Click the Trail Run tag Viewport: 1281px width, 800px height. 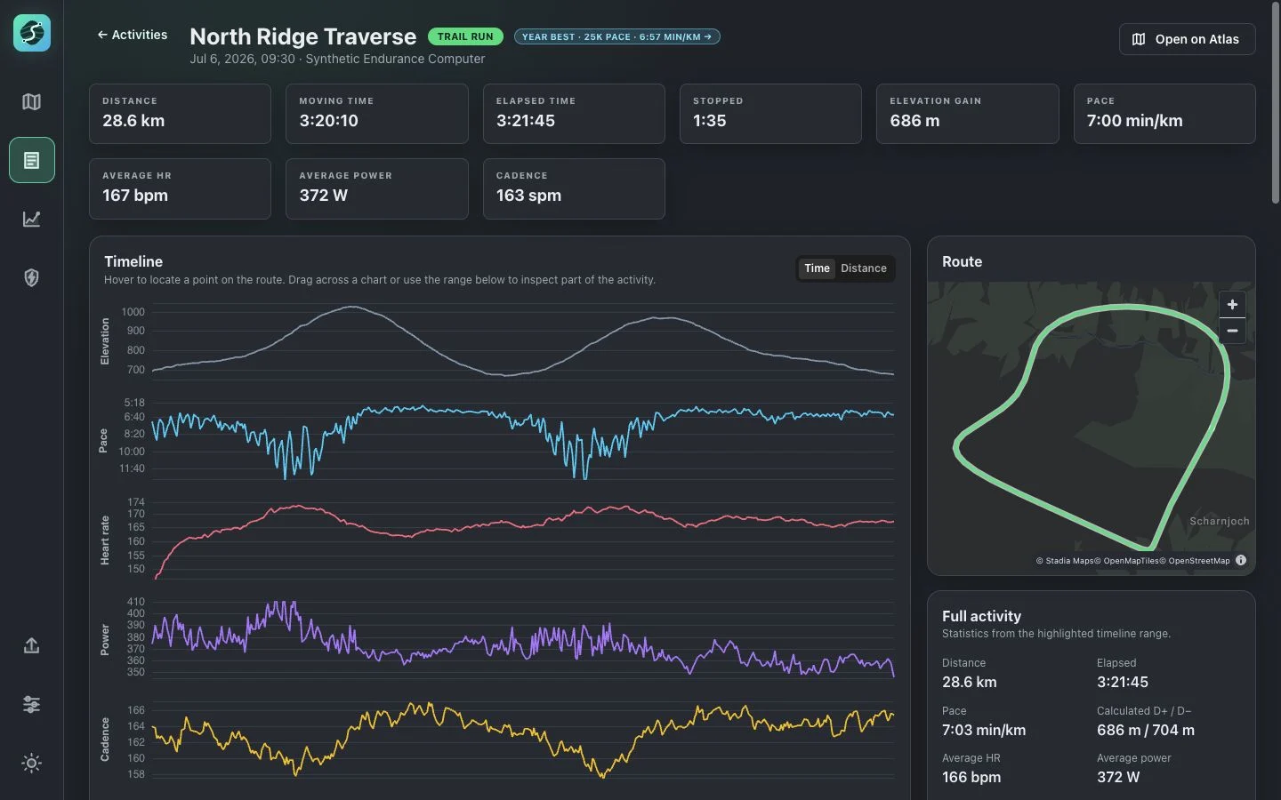click(465, 36)
